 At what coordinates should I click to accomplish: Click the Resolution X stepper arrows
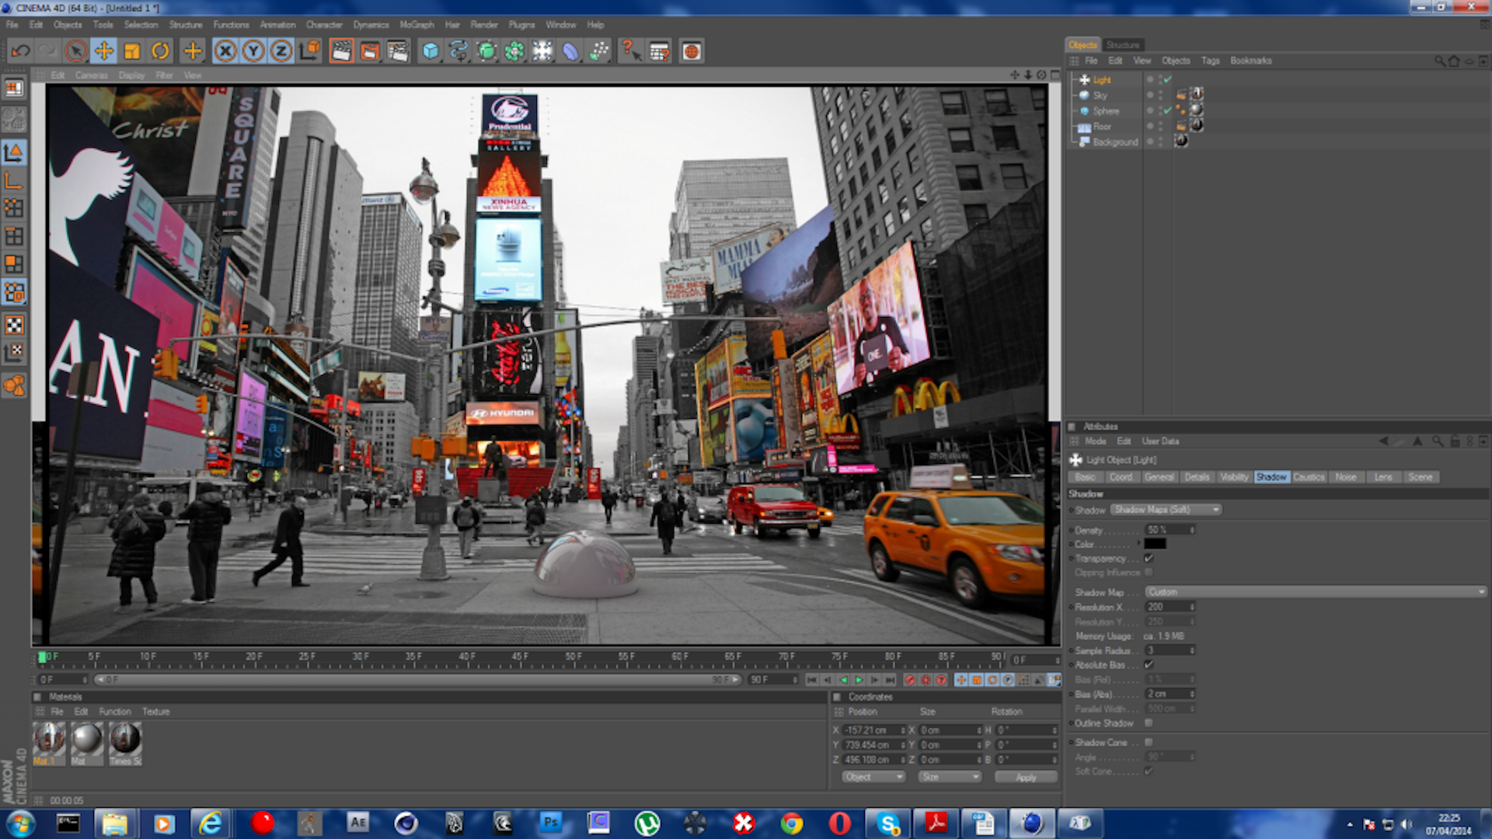pyautogui.click(x=1191, y=607)
